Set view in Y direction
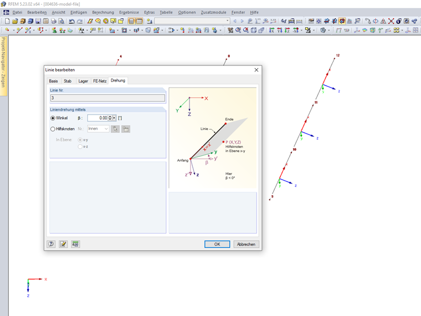This screenshot has width=421, height=316. pos(280,30)
